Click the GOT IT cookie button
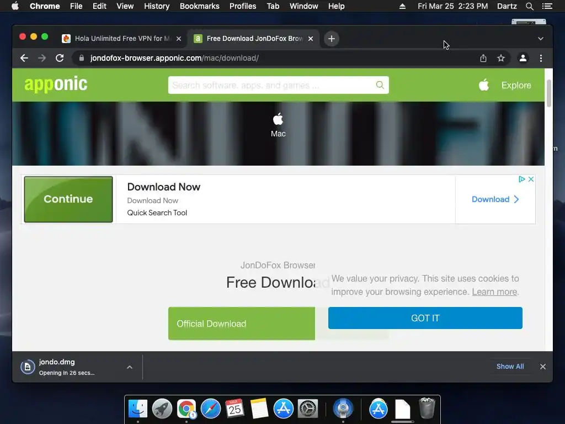Image resolution: width=565 pixels, height=424 pixels. point(425,318)
